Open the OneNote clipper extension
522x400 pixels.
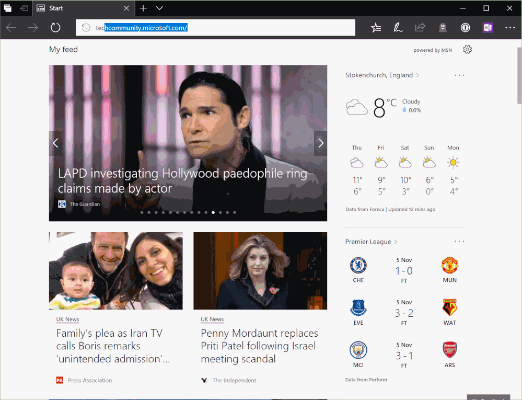488,28
